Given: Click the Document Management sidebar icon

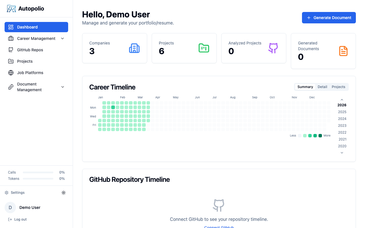Looking at the screenshot, I should tap(11, 87).
